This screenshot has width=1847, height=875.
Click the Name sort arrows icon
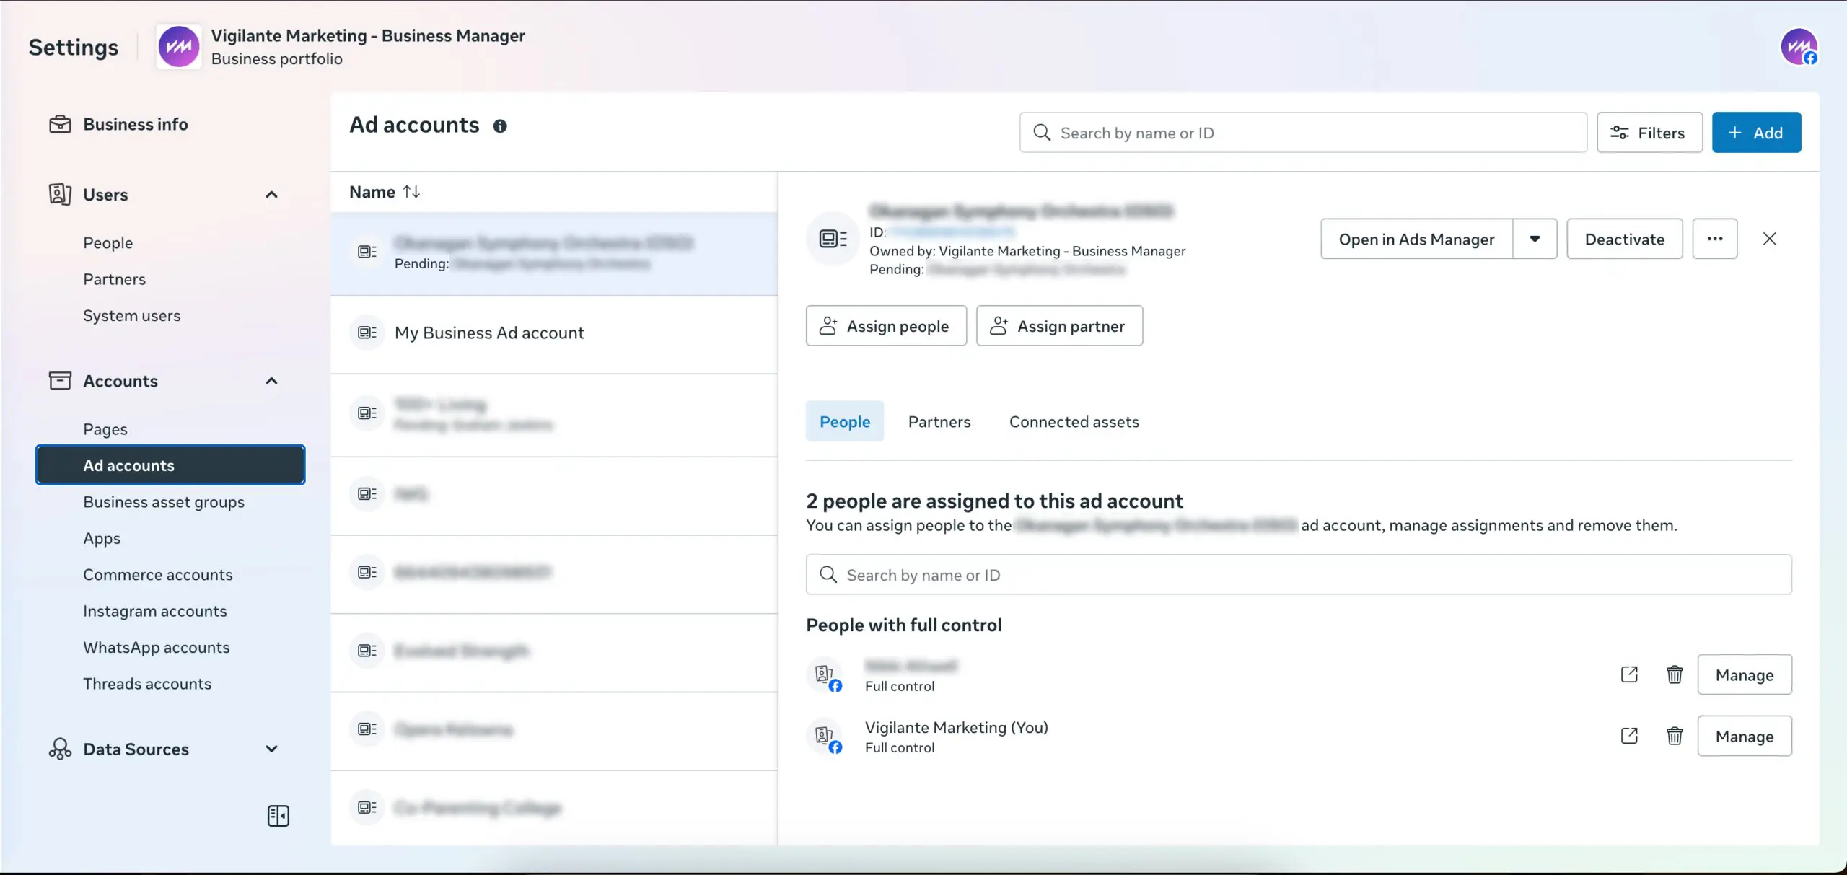pyautogui.click(x=411, y=192)
